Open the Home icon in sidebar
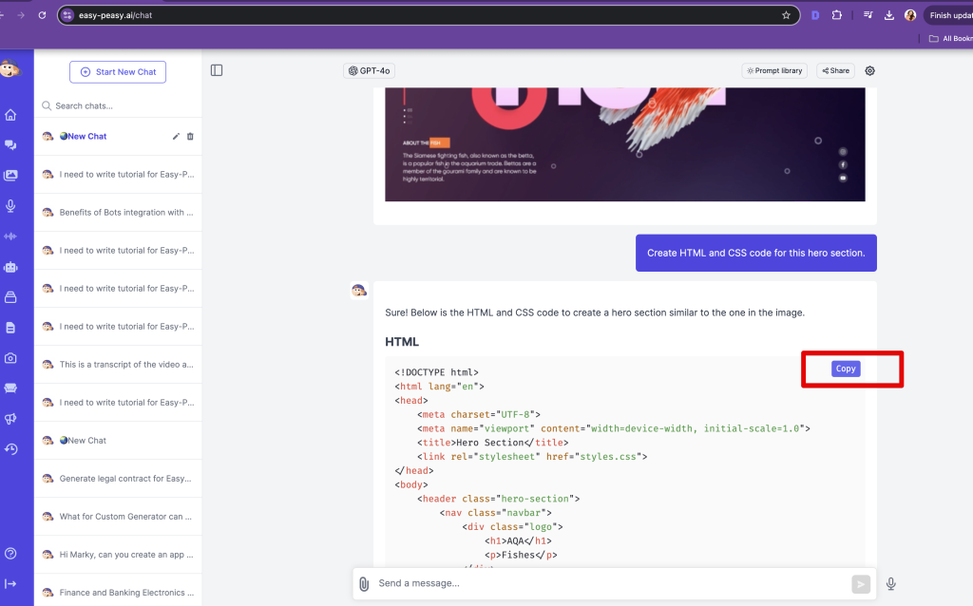 pyautogui.click(x=10, y=115)
